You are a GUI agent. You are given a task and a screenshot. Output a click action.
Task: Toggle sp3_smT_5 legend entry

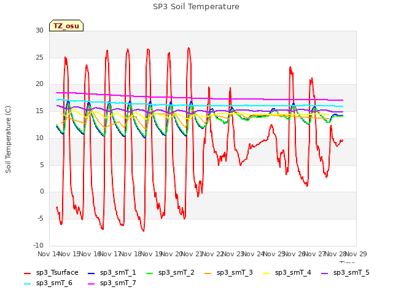[x=345, y=273]
